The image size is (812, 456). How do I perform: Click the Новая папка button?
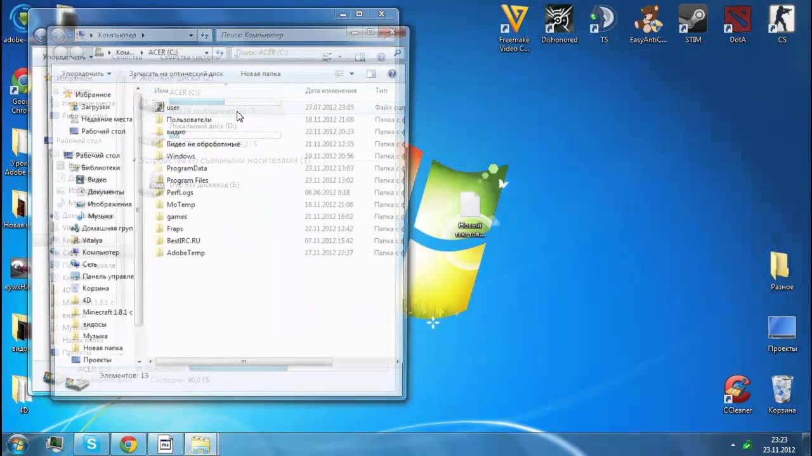click(261, 74)
